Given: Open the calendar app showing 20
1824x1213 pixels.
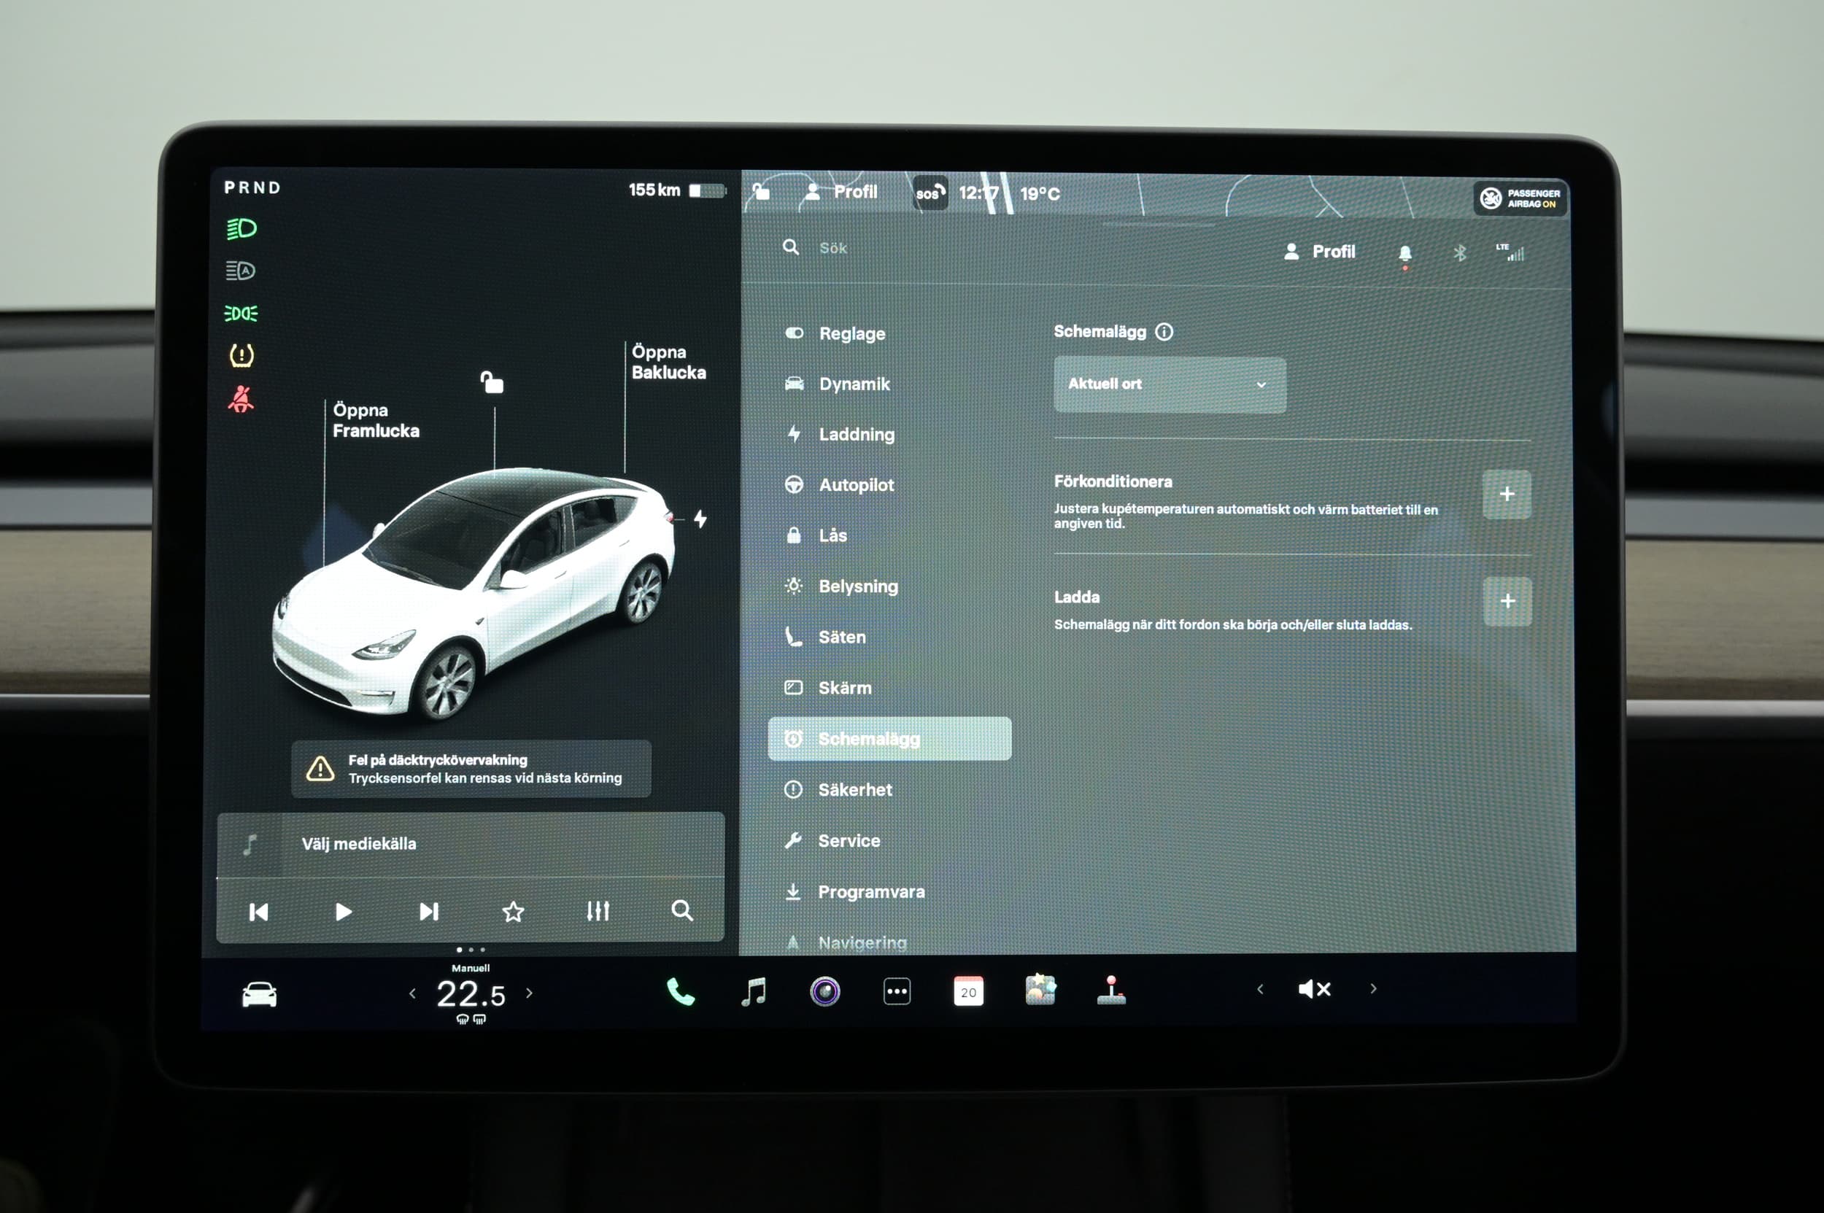Looking at the screenshot, I should [x=968, y=991].
